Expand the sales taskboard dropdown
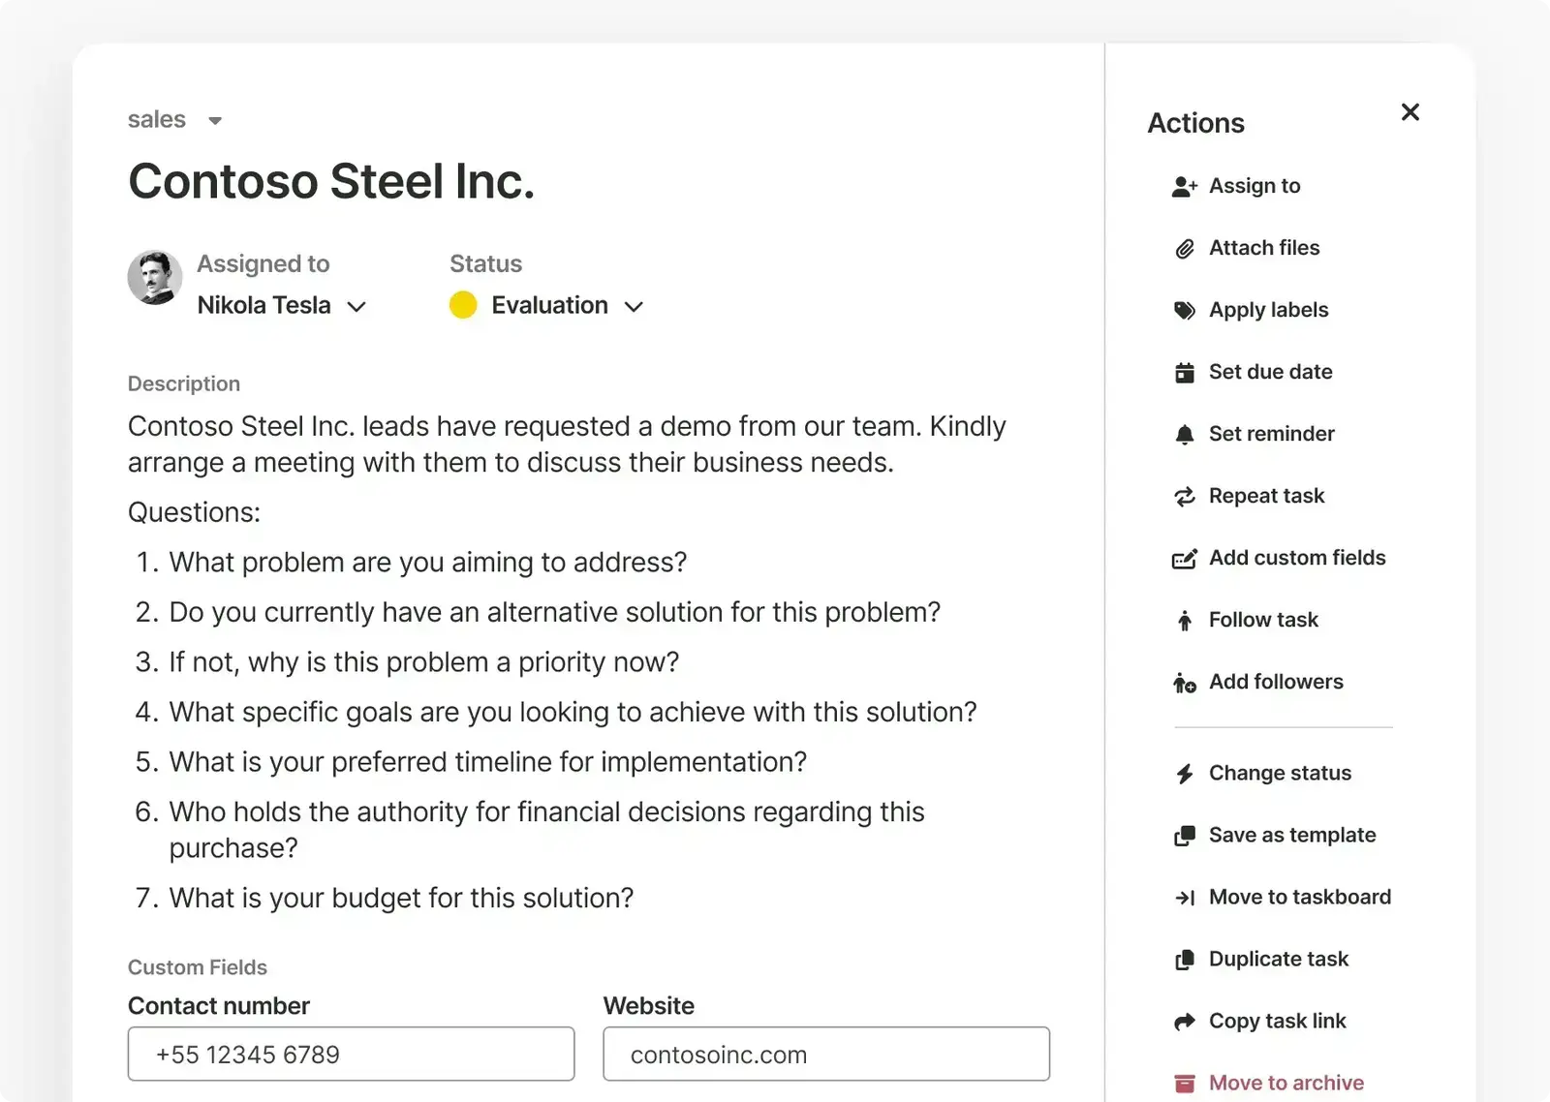1550x1102 pixels. click(x=215, y=121)
